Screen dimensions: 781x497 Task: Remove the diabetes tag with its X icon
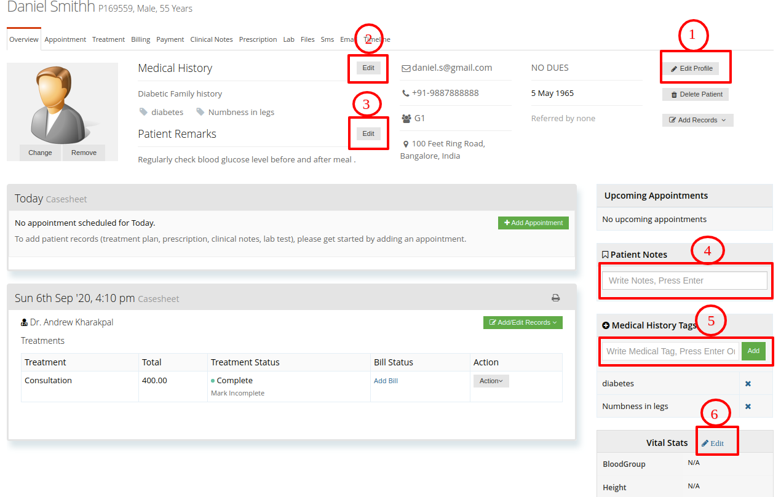pyautogui.click(x=748, y=384)
